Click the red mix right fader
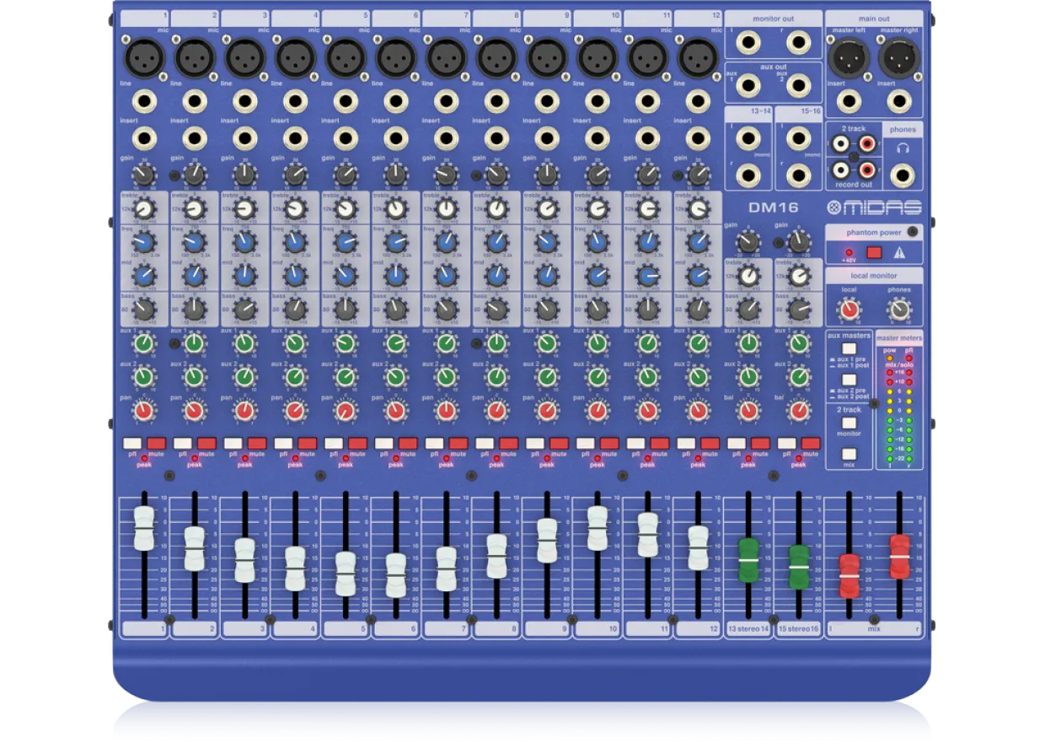 pyautogui.click(x=899, y=557)
